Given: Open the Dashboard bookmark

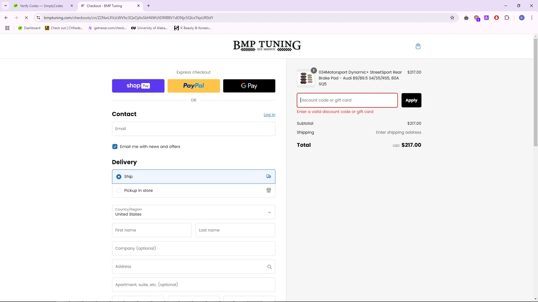Looking at the screenshot, I should coord(29,28).
